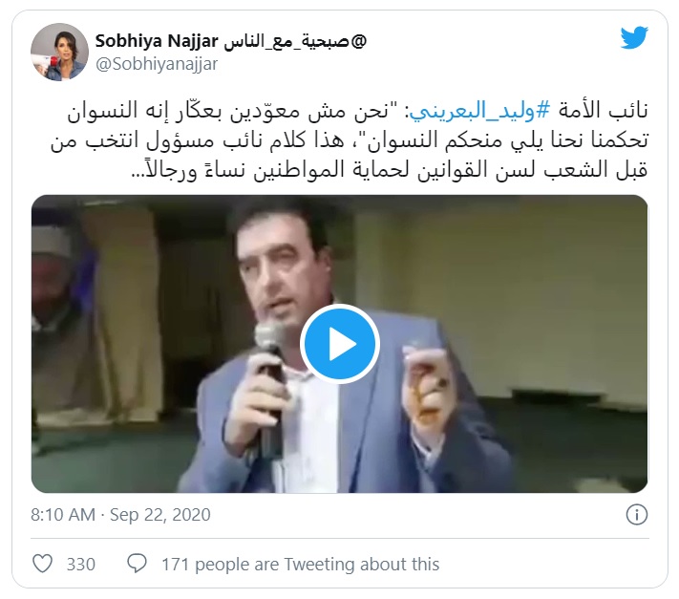679x599 pixels.
Task: Click the Arabic name @صبحية_مع_الناس
Action: click(x=295, y=42)
